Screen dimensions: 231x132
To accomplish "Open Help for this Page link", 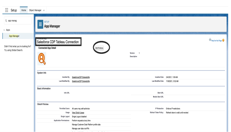I will (x=216, y=41).
